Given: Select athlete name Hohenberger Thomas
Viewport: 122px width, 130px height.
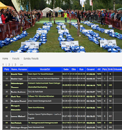Looking at the screenshot, I should pyautogui.click(x=17, y=85).
